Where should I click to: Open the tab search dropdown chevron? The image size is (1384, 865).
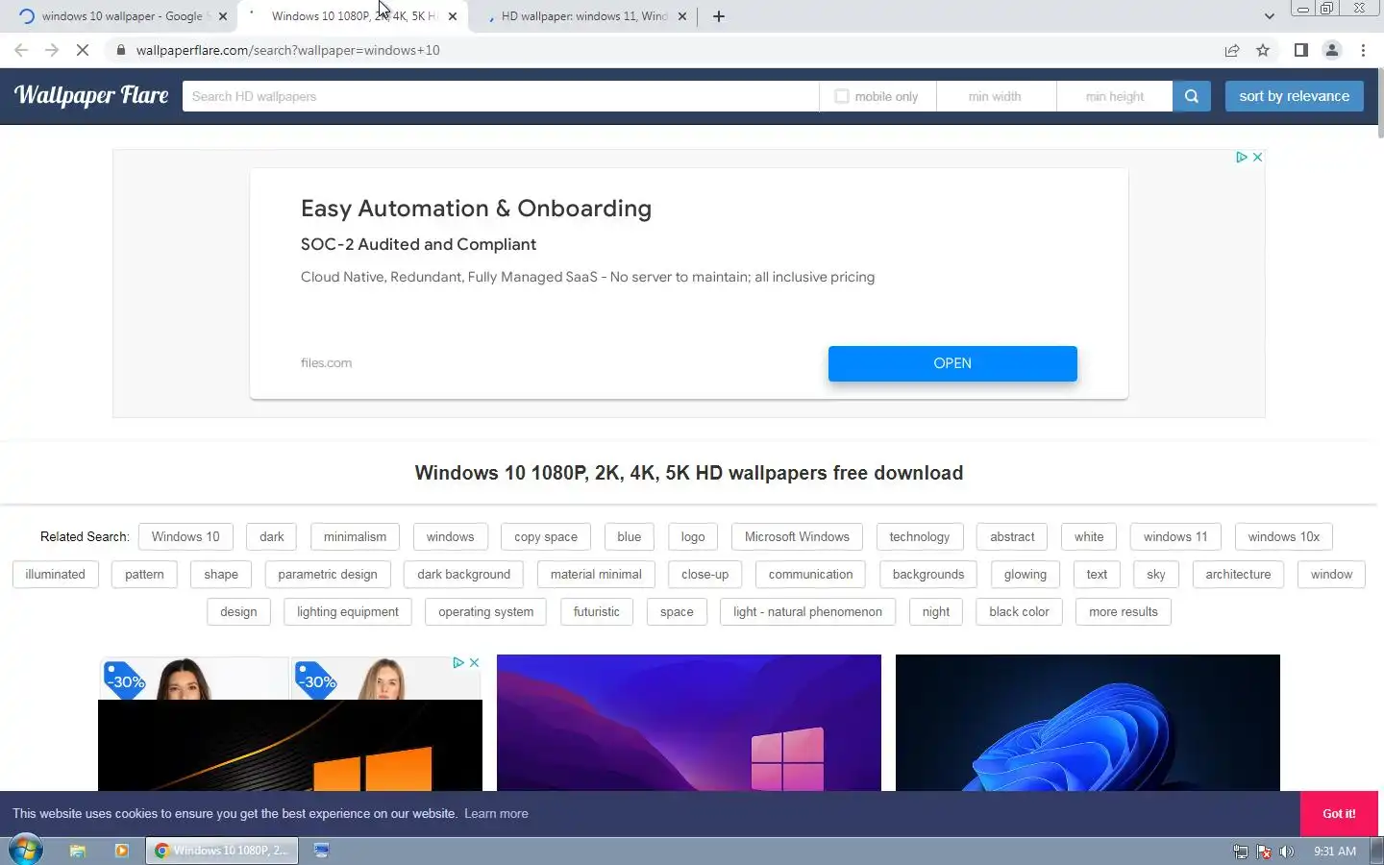pyautogui.click(x=1269, y=16)
